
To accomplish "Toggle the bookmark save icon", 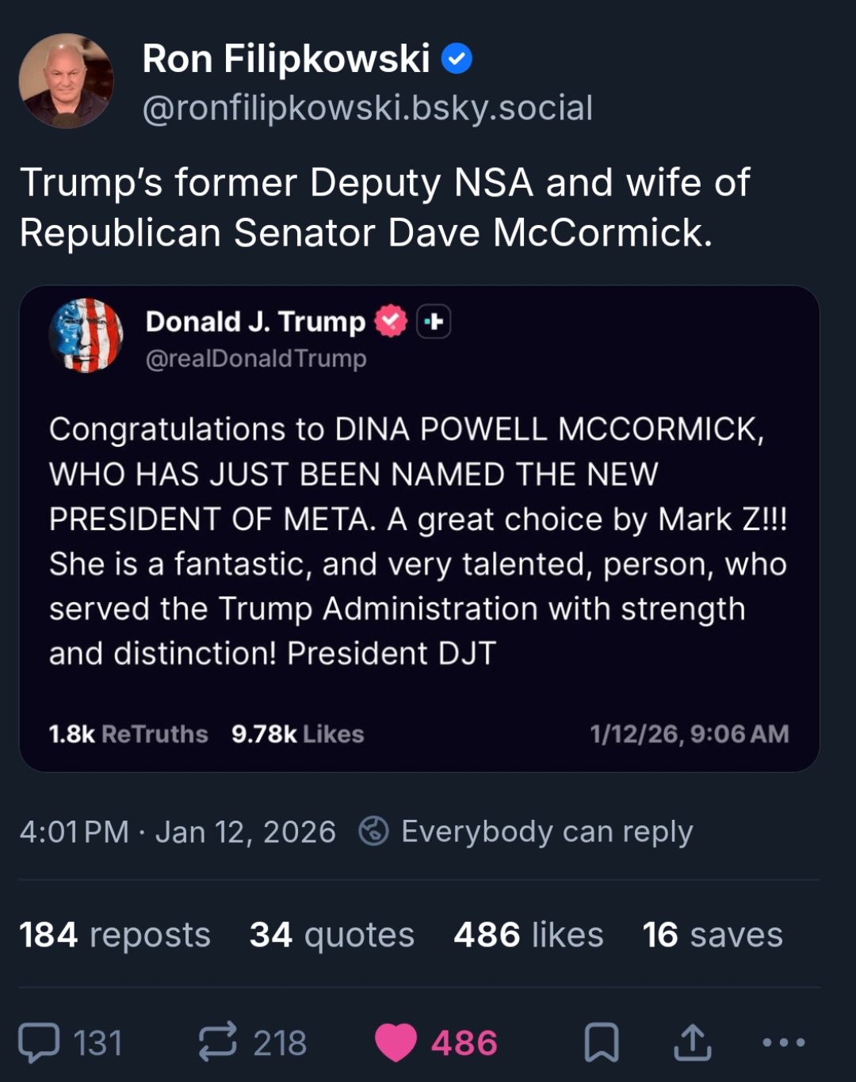I will pos(602,1042).
